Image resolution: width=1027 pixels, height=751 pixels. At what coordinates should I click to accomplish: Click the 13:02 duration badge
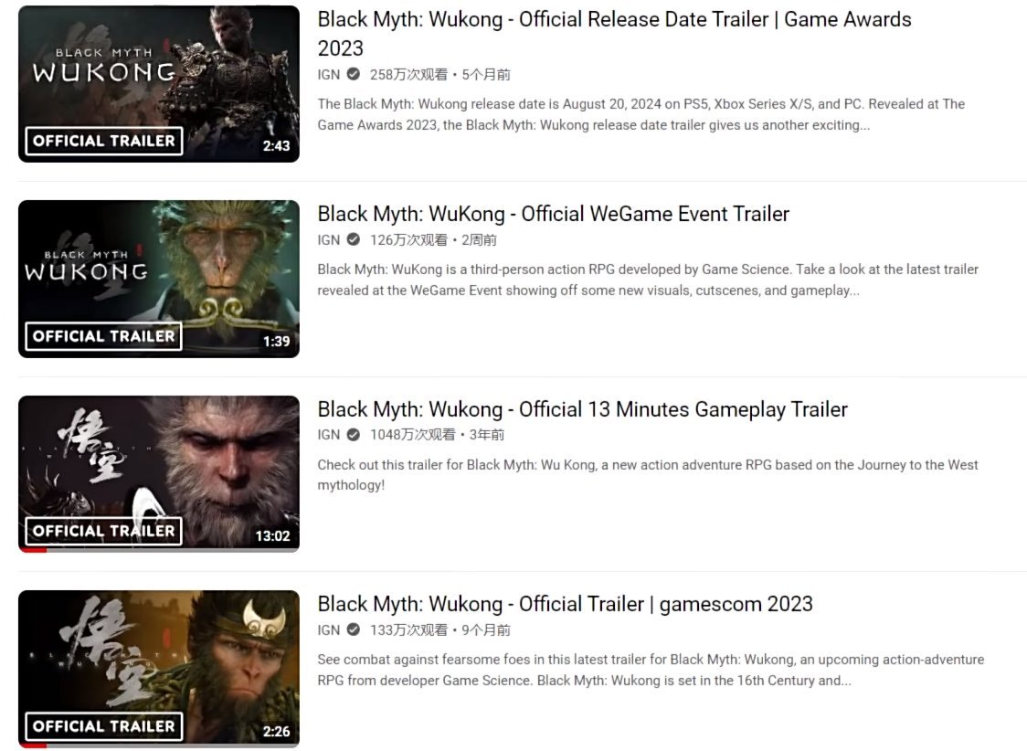pyautogui.click(x=272, y=536)
